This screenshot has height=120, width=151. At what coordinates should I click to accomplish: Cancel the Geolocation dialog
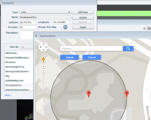92,57
